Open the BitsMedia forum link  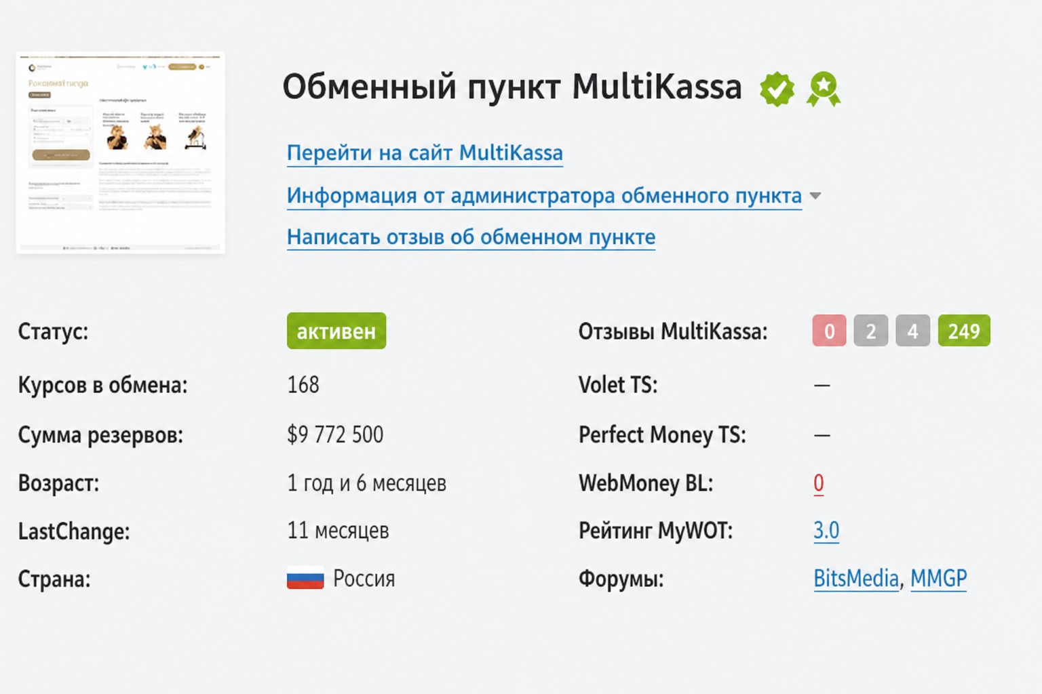point(856,579)
